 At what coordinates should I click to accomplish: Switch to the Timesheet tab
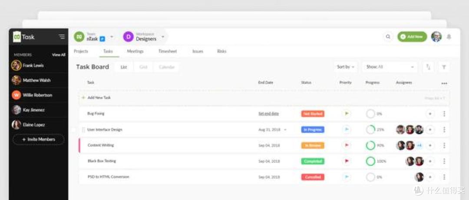(168, 51)
